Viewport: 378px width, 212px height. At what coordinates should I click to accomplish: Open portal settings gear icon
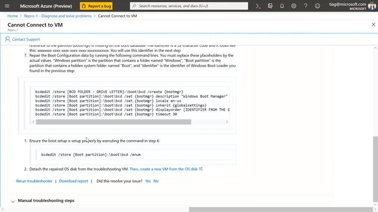(x=294, y=6)
